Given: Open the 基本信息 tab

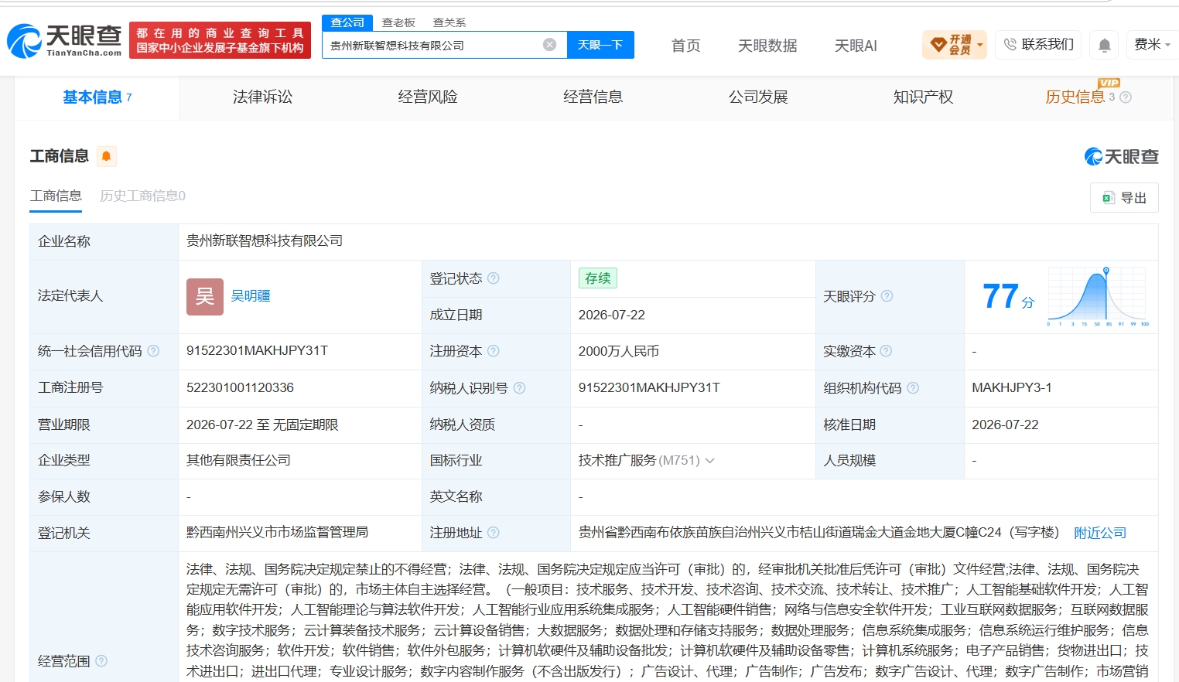Looking at the screenshot, I should pyautogui.click(x=97, y=97).
